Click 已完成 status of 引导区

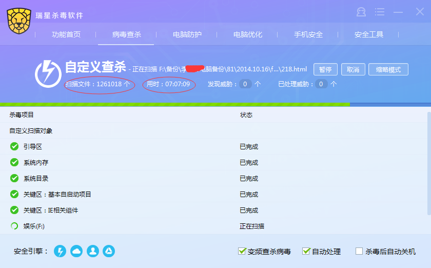pos(249,146)
